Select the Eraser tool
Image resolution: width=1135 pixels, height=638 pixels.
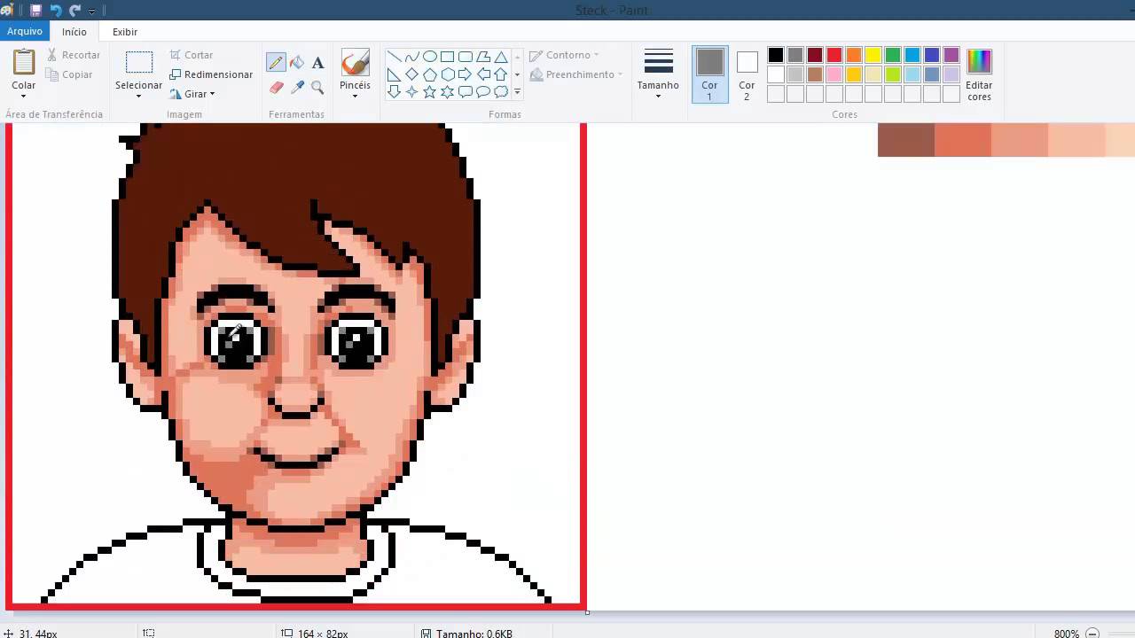[x=276, y=87]
